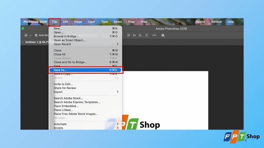Viewport: 264px width, 148px height.
Task: Open the three-dots align and distribute options
Action: click(x=154, y=35)
